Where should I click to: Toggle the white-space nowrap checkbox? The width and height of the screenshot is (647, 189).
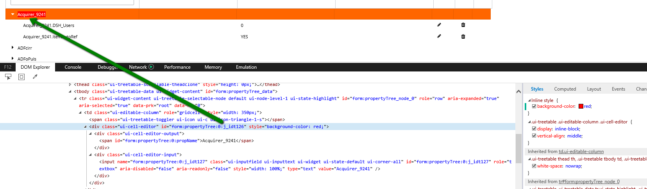(x=534, y=166)
